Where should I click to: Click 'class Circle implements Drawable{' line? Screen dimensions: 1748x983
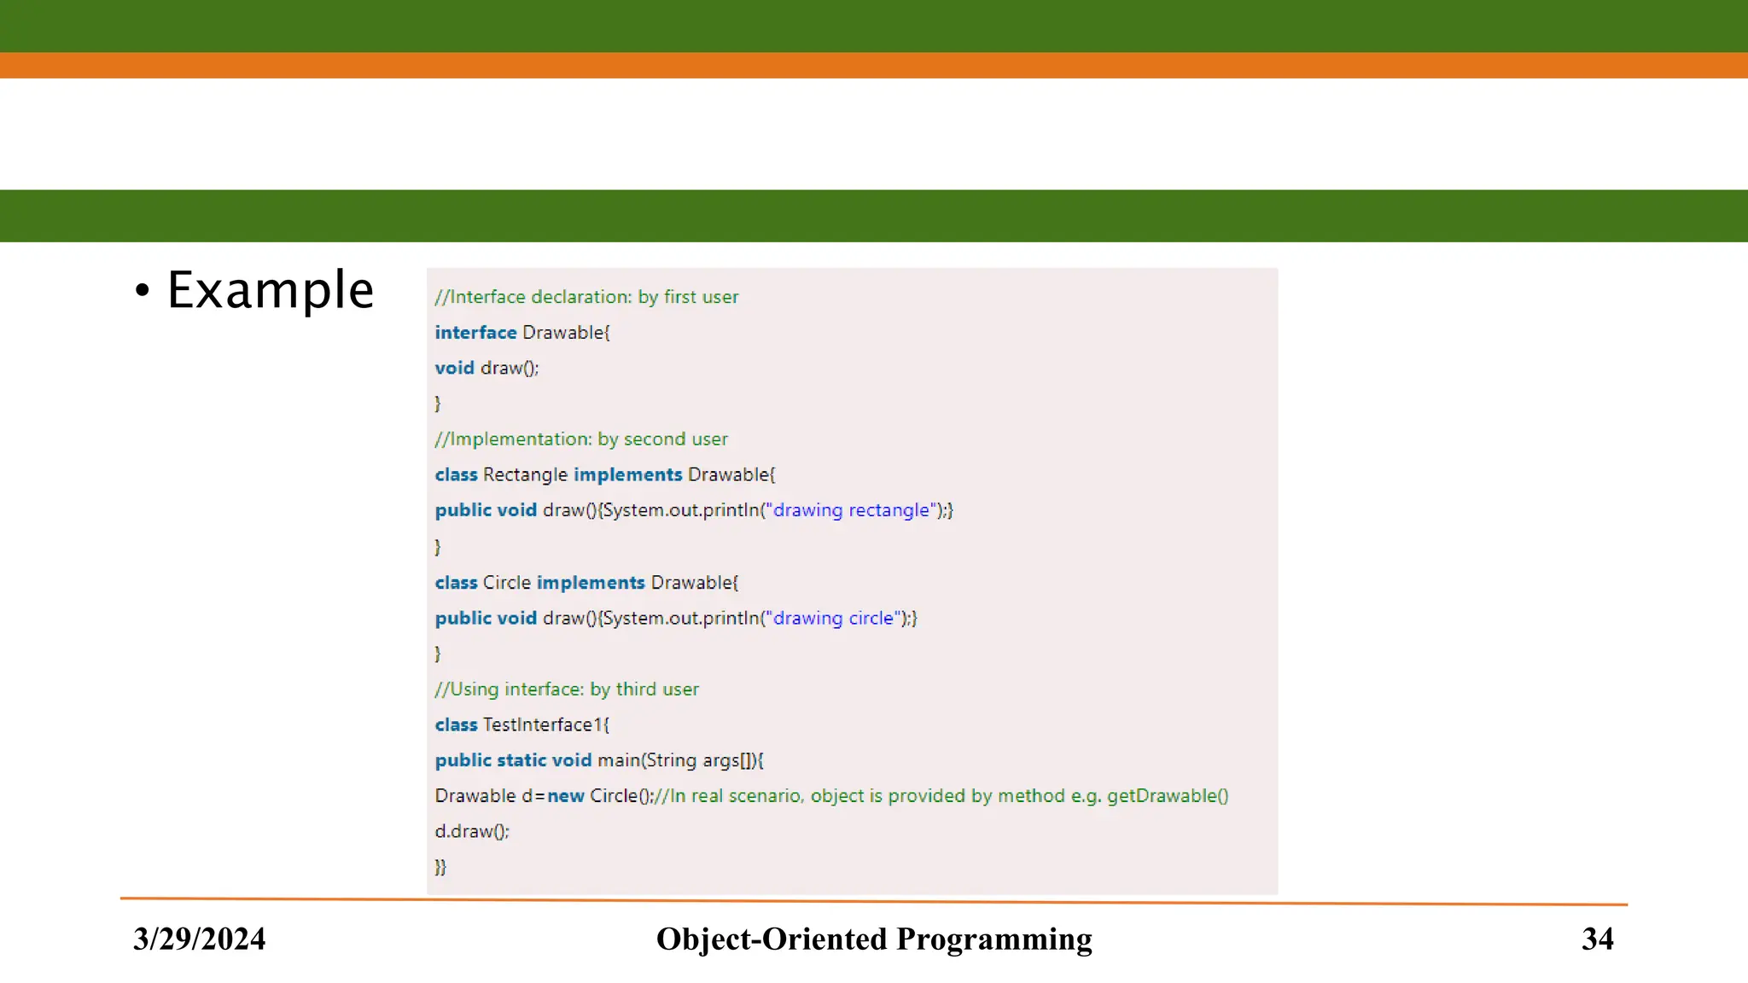(x=586, y=583)
